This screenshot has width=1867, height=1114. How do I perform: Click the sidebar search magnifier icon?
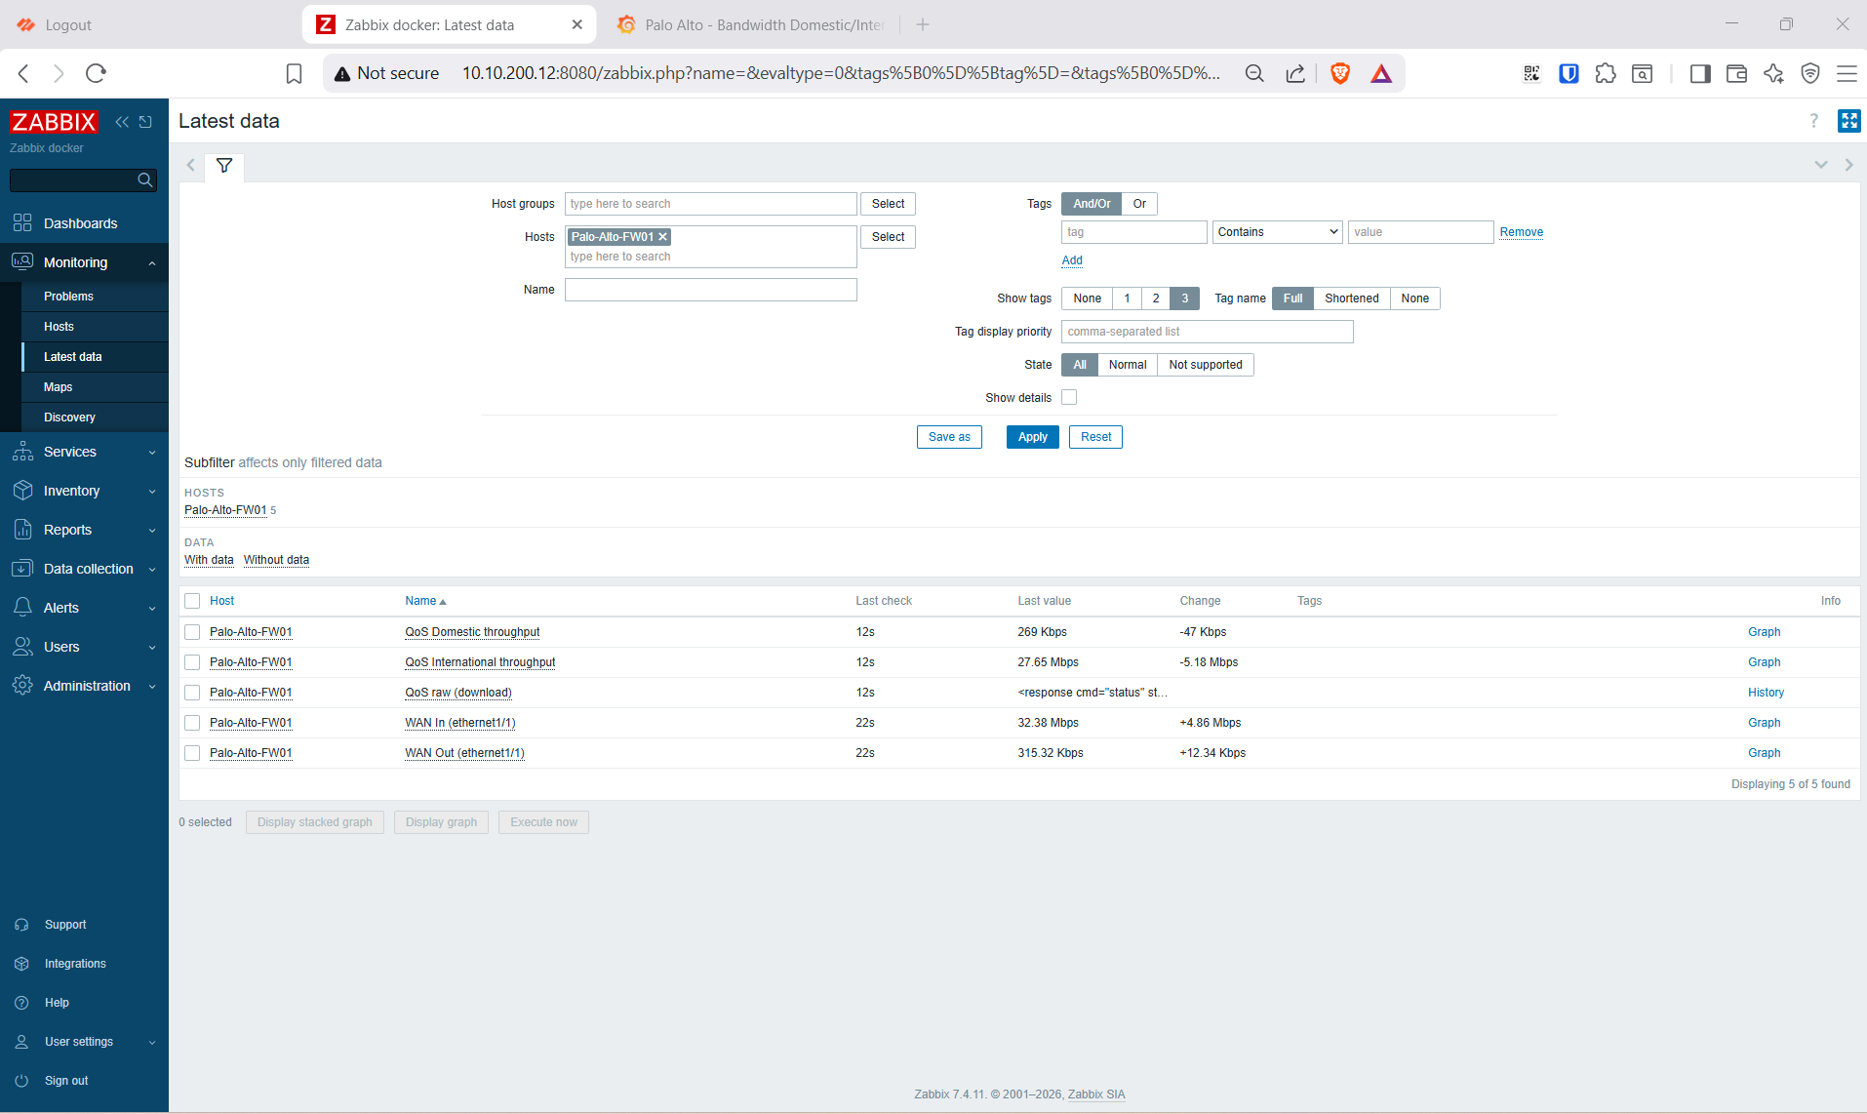pos(144,180)
